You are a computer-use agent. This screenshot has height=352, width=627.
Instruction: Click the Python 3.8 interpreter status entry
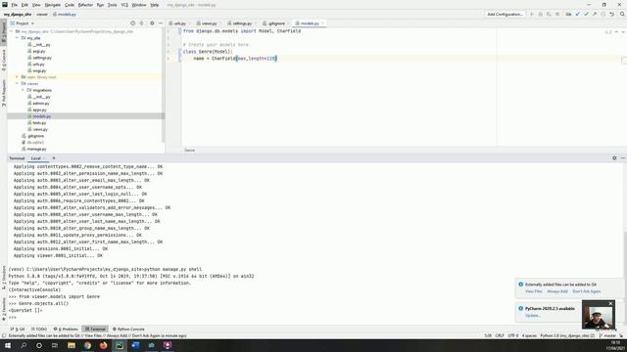click(x=567, y=336)
